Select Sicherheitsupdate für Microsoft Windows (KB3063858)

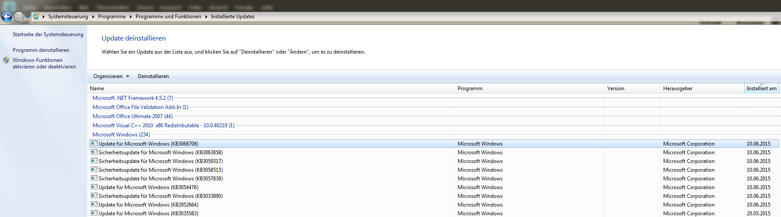point(161,153)
